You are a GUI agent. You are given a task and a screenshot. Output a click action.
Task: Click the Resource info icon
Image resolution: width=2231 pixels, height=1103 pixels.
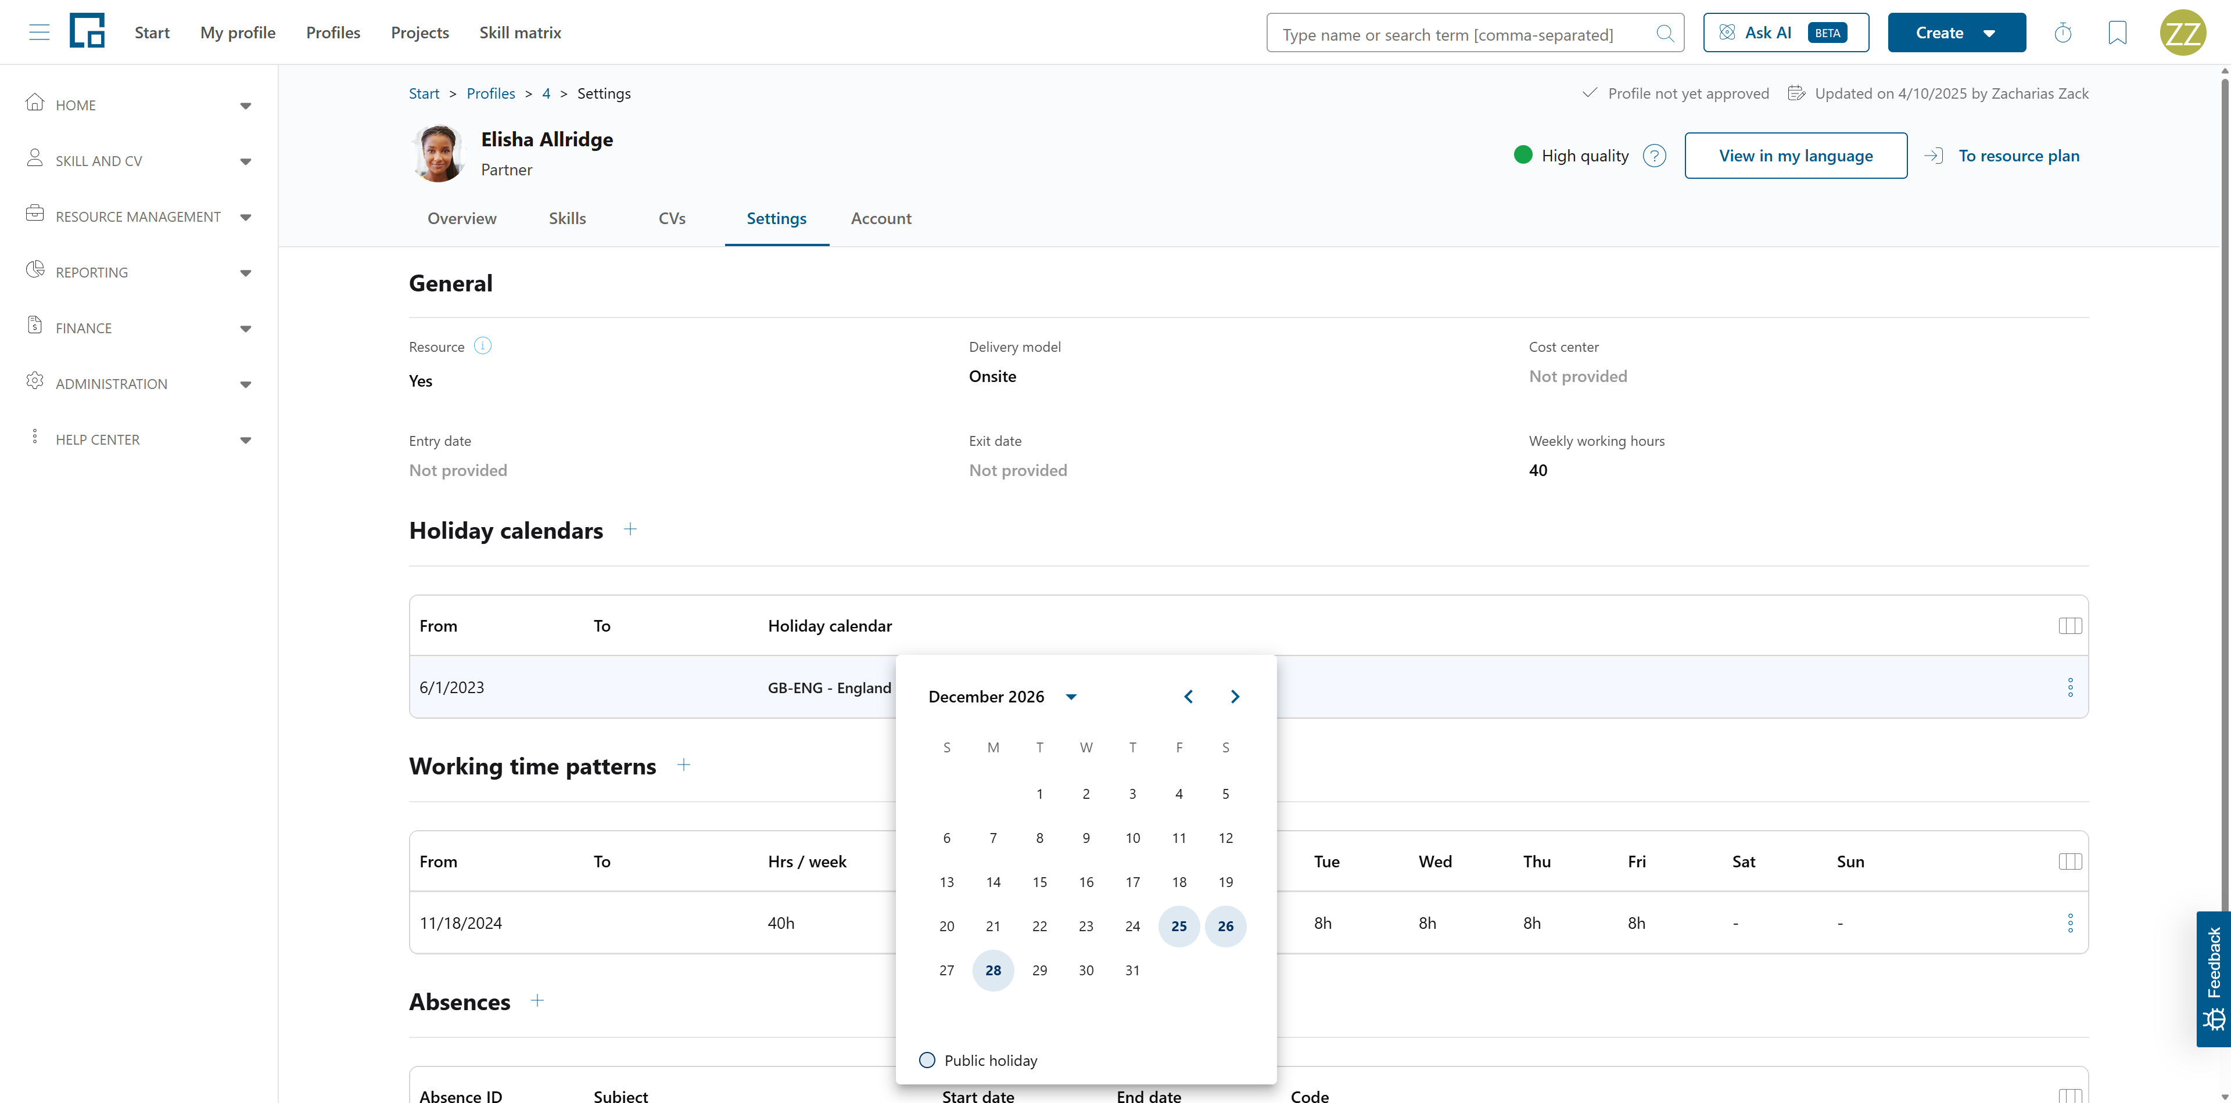click(x=482, y=346)
